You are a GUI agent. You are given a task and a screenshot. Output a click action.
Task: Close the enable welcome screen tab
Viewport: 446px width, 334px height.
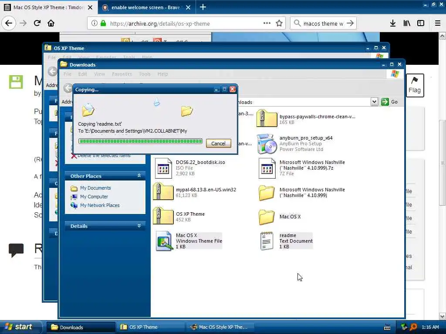[x=188, y=7]
